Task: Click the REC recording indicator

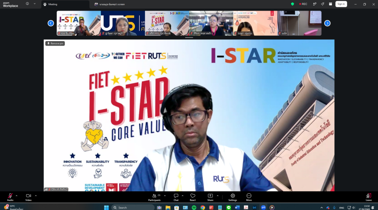Action: point(303,4)
